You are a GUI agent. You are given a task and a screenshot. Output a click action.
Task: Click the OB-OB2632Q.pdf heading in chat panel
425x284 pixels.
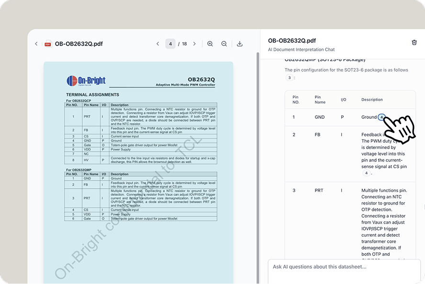(292, 41)
